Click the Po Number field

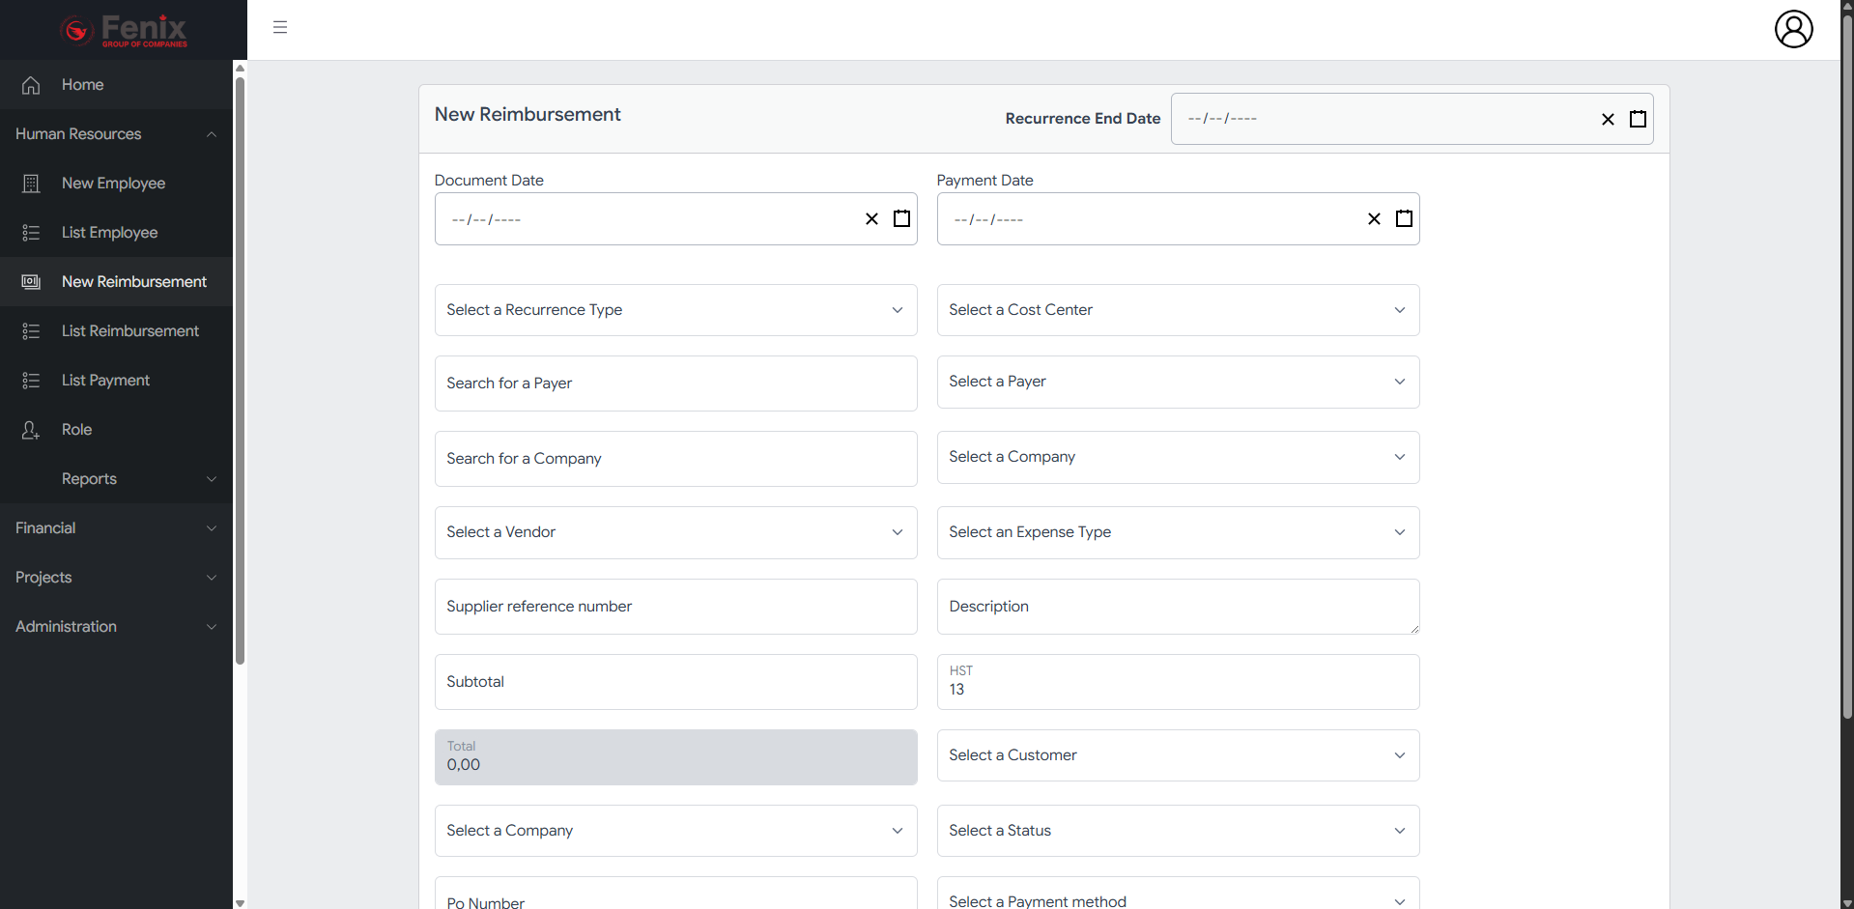675,895
